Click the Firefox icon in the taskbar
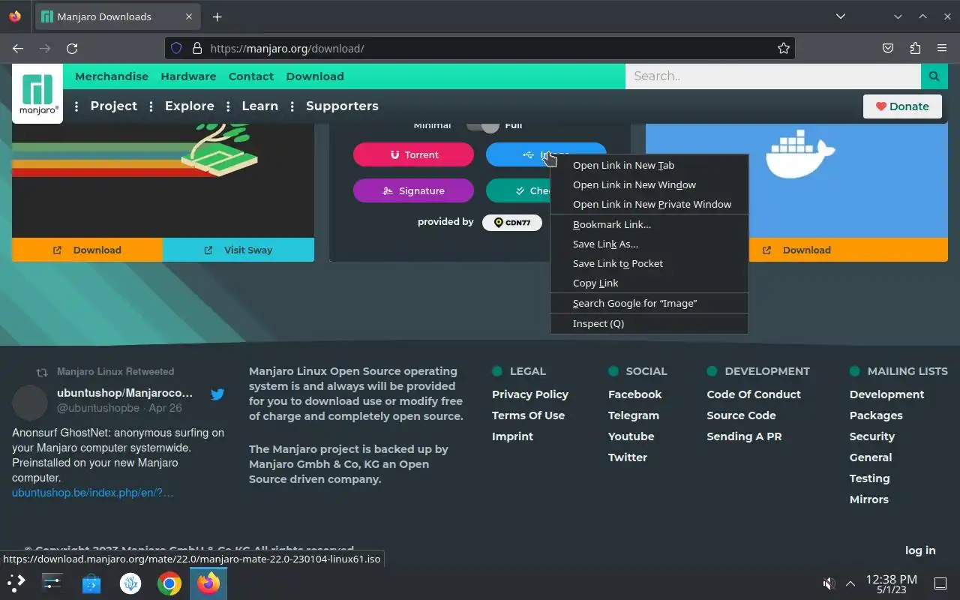 pos(208,583)
